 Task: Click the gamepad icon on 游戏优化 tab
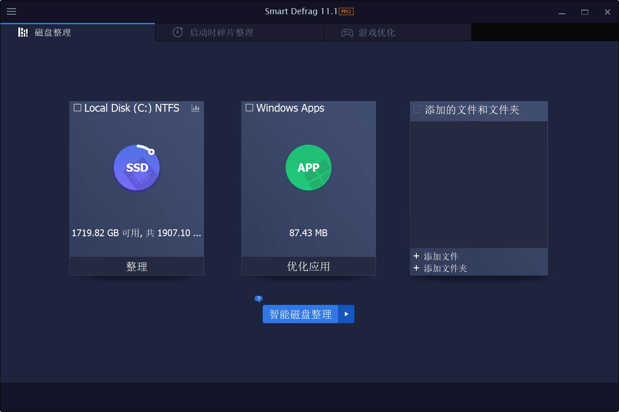pos(347,32)
